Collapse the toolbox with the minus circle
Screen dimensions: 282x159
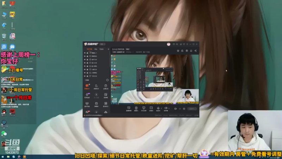[x=108, y=80]
